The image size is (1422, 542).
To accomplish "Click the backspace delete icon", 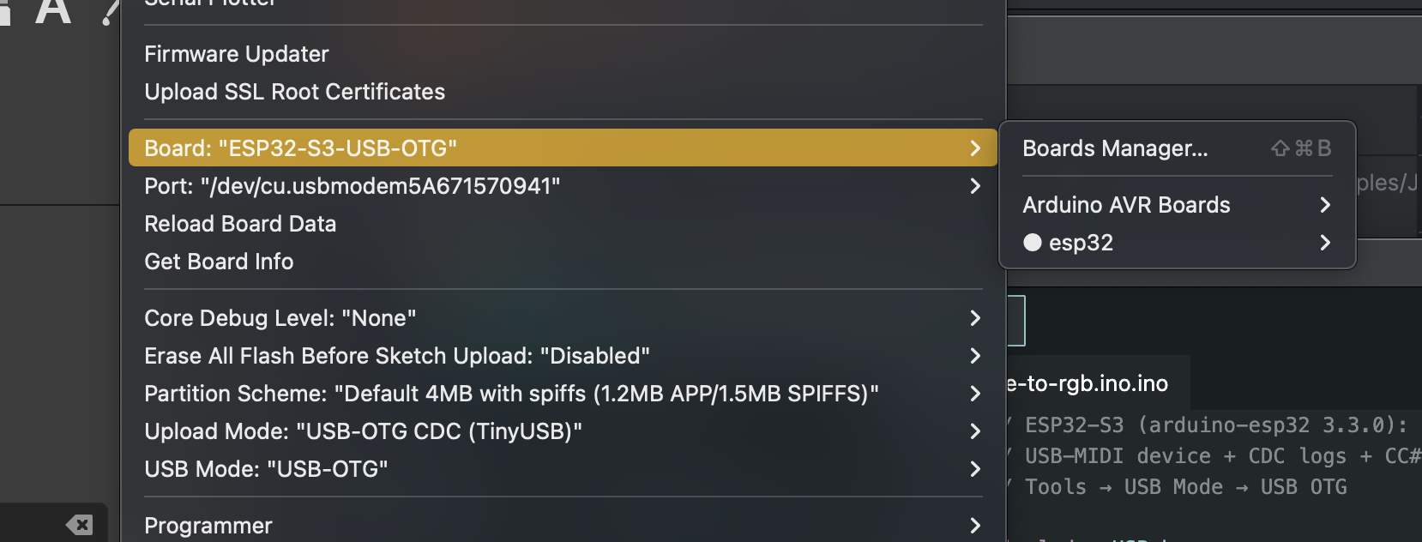I will coord(80,525).
